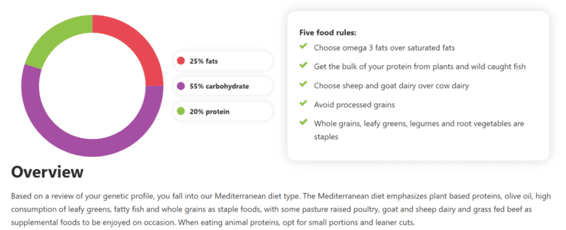Select the 25% fats legend pill

pyautogui.click(x=223, y=61)
